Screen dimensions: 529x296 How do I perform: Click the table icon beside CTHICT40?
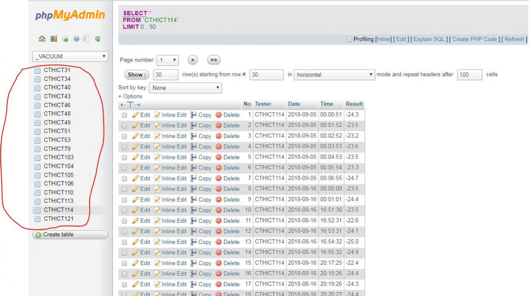37,88
